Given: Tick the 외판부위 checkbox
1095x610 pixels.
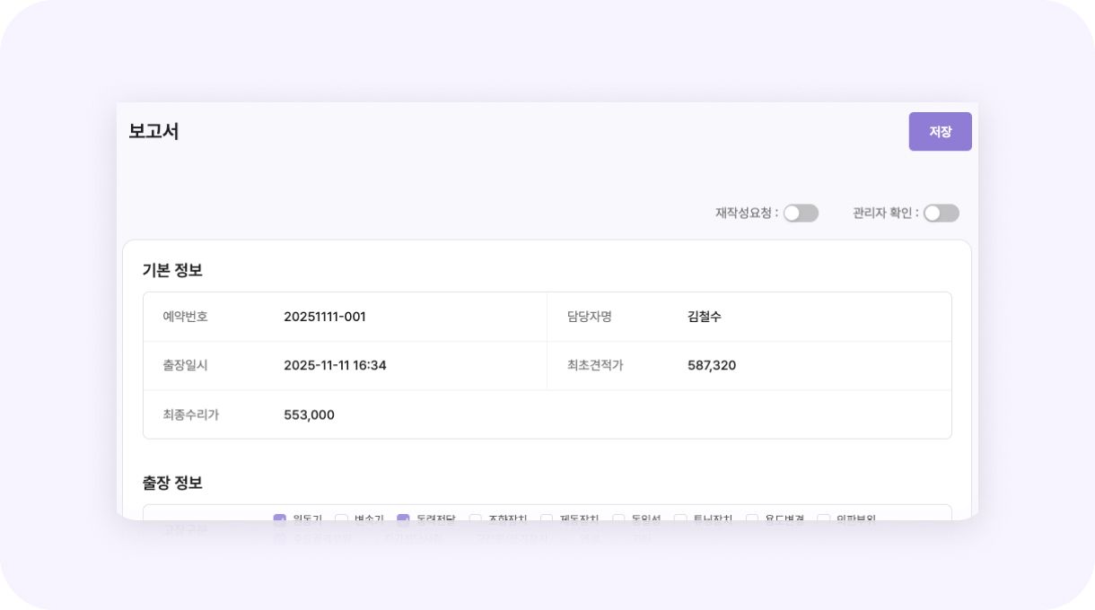Looking at the screenshot, I should [823, 518].
